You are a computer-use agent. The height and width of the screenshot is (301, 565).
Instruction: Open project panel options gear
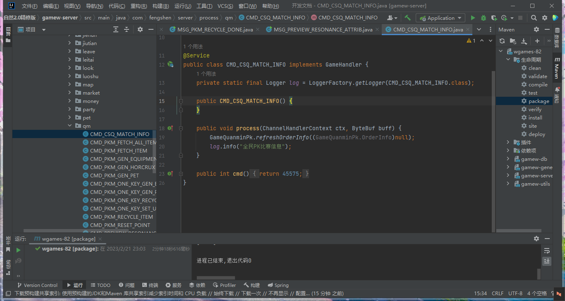[x=140, y=29]
